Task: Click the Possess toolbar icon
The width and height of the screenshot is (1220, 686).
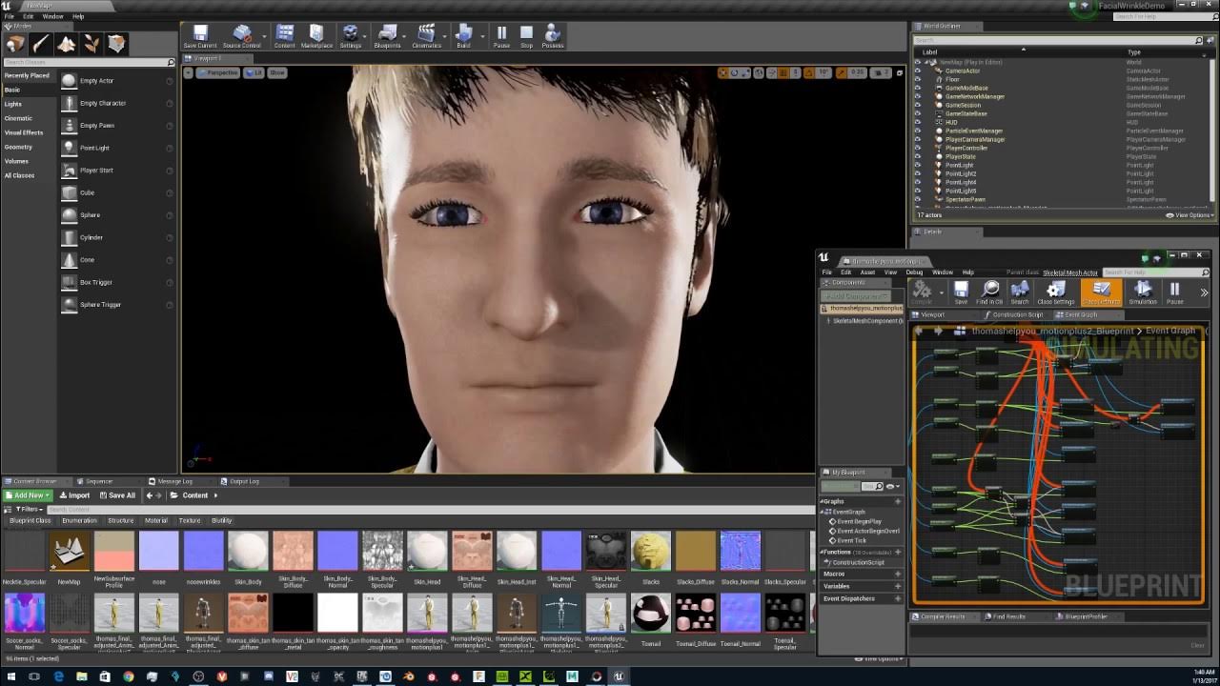Action: click(553, 36)
